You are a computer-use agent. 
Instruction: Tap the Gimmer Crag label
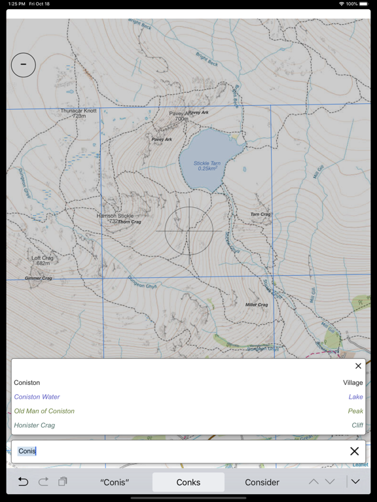[x=38, y=278]
